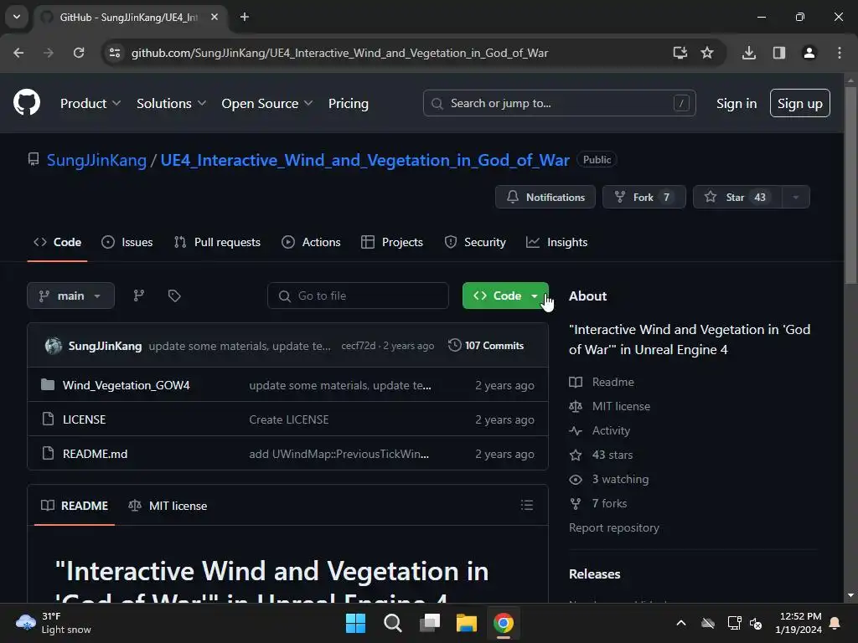The height and width of the screenshot is (643, 858).
Task: Open the main branch selector
Action: coord(70,296)
